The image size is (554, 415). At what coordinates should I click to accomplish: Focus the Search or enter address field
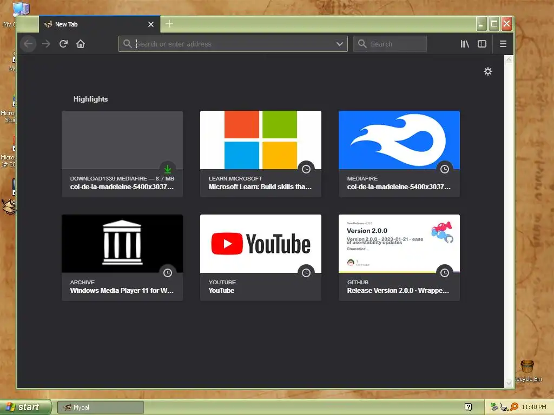click(234, 44)
